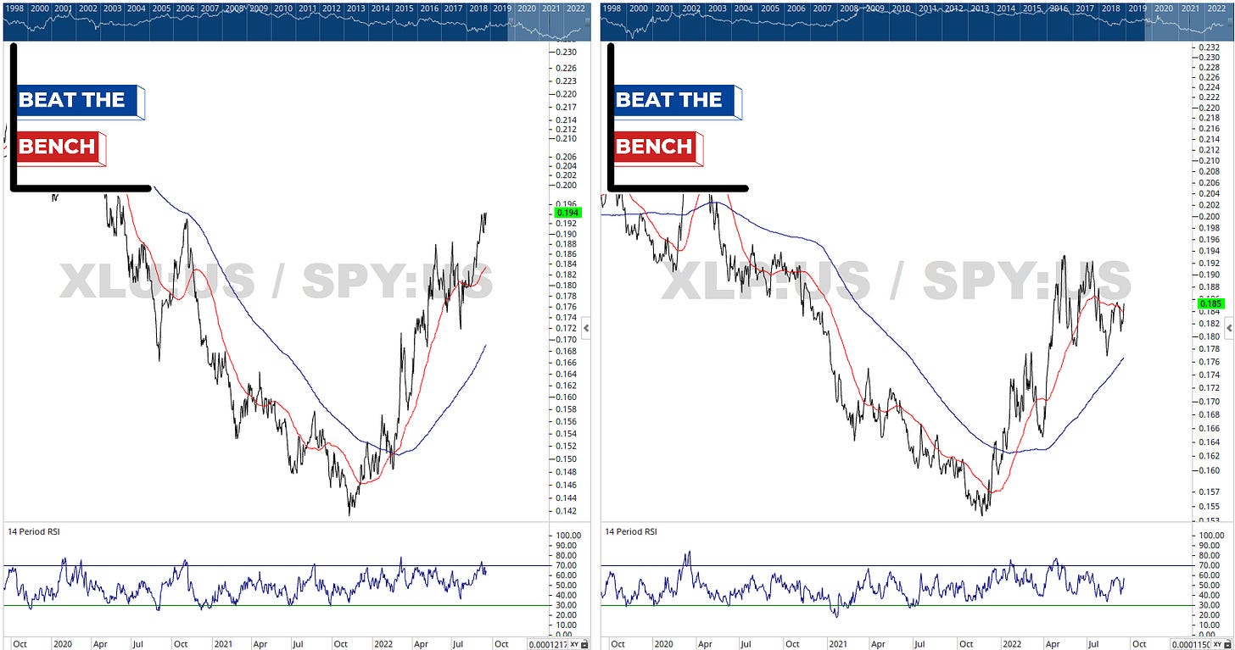Image resolution: width=1235 pixels, height=650 pixels.
Task: Click the 0.142 price level on XLU/SPY axis
Action: [565, 511]
